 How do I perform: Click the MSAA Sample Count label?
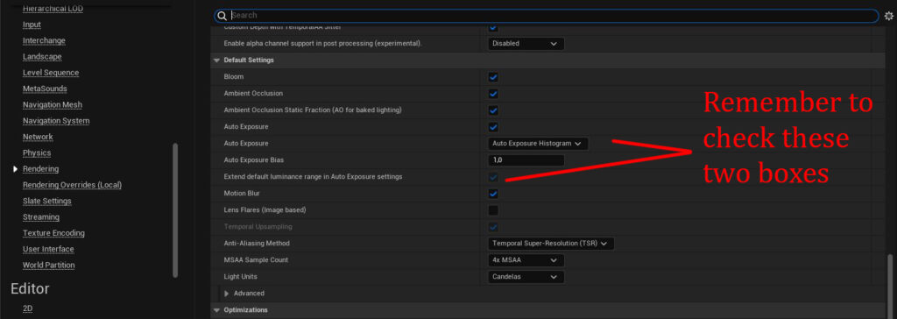pos(256,260)
